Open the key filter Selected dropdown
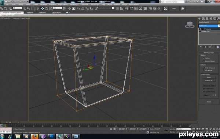Image resolution: width=220 pixels, height=139 pixels. pos(184,129)
